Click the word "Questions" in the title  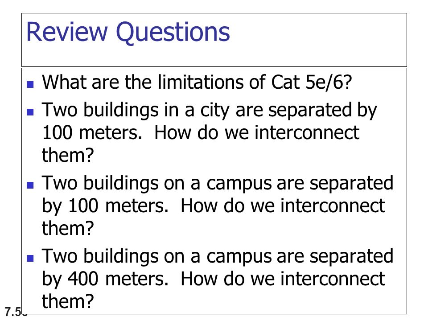point(173,33)
